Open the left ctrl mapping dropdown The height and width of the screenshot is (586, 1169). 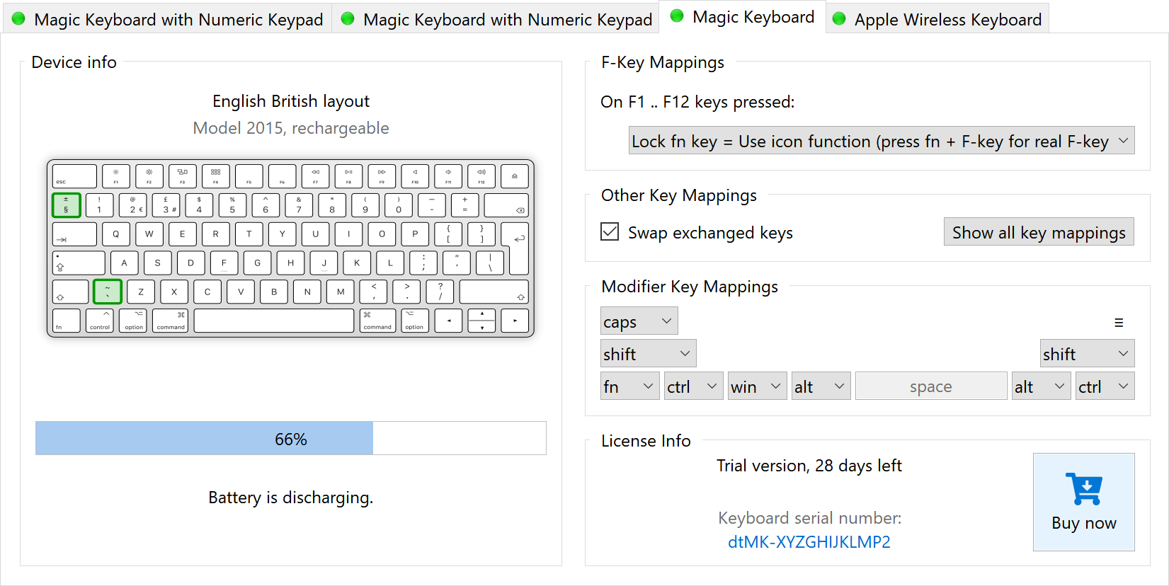click(693, 386)
